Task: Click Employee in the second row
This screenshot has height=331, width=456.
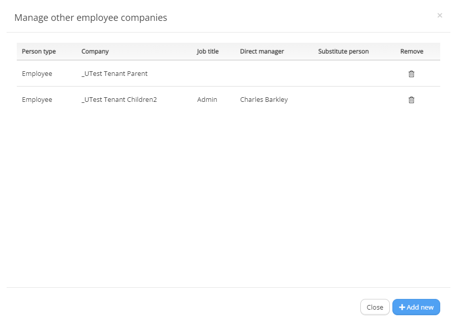Action: click(x=37, y=99)
